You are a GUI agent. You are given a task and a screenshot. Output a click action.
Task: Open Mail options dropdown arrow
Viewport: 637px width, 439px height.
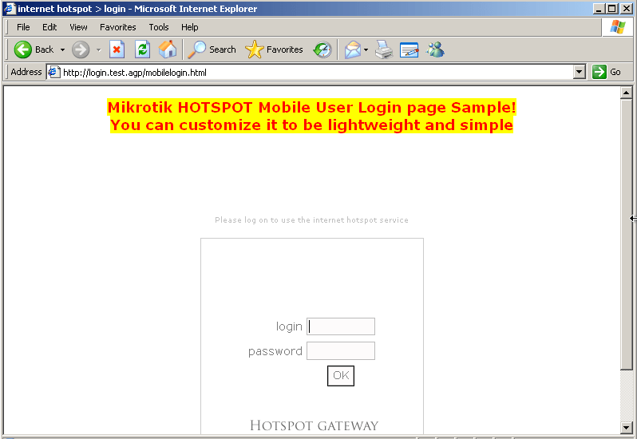[x=366, y=50]
